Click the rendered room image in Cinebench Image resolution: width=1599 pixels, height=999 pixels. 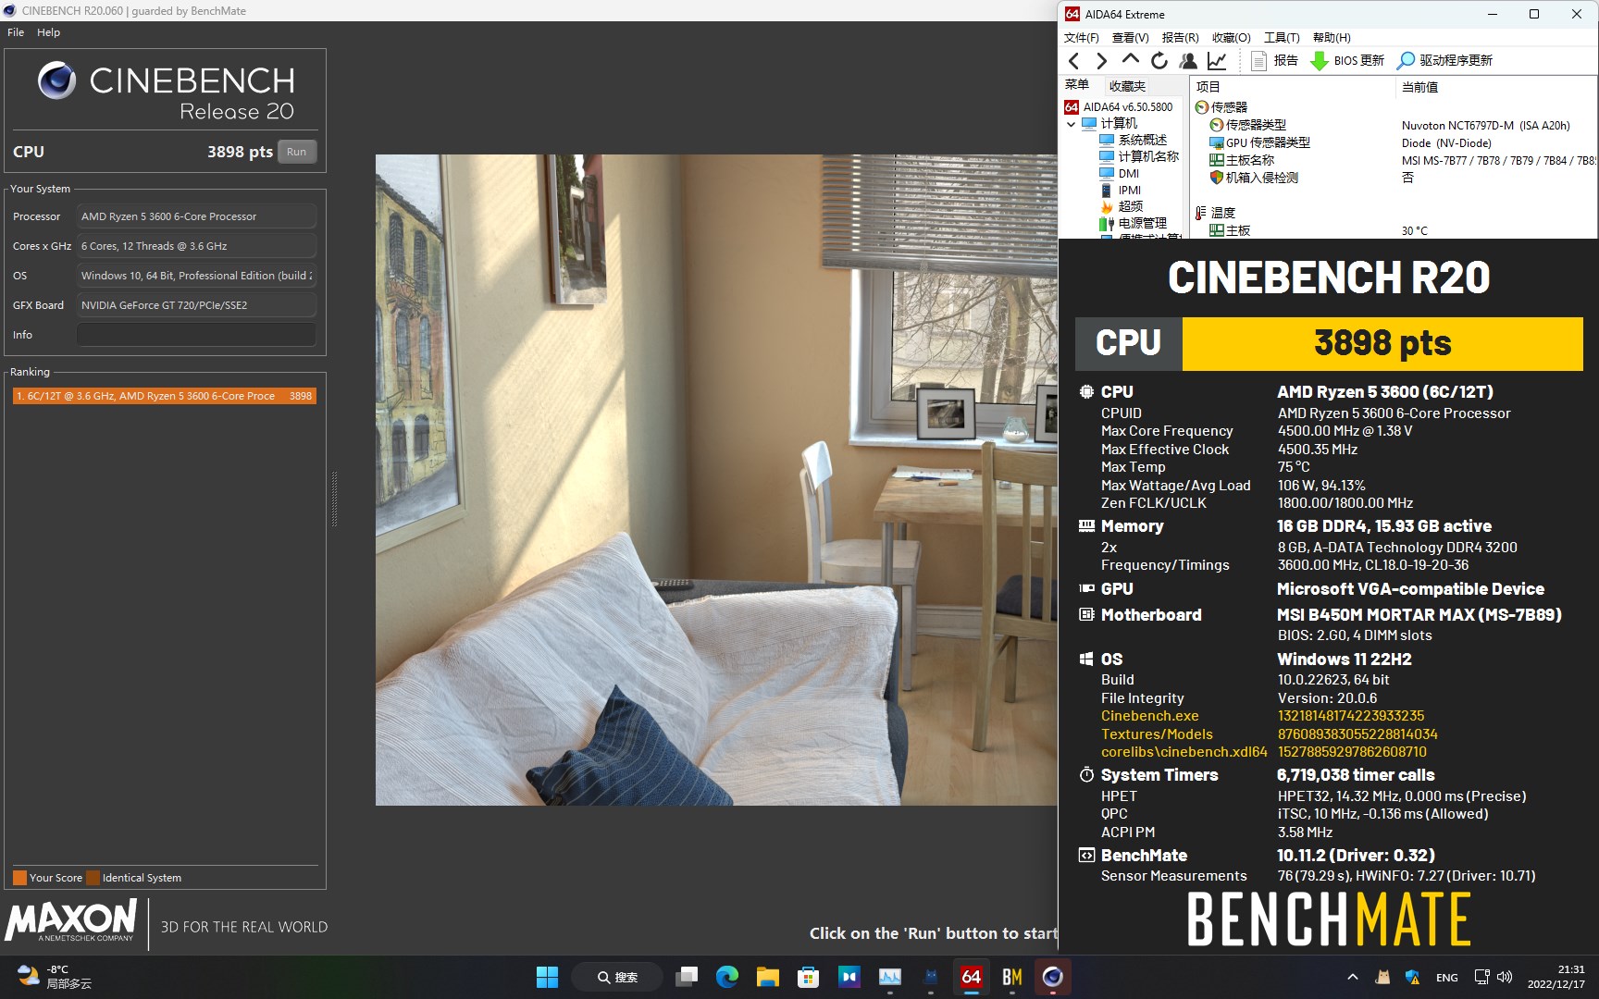click(716, 479)
